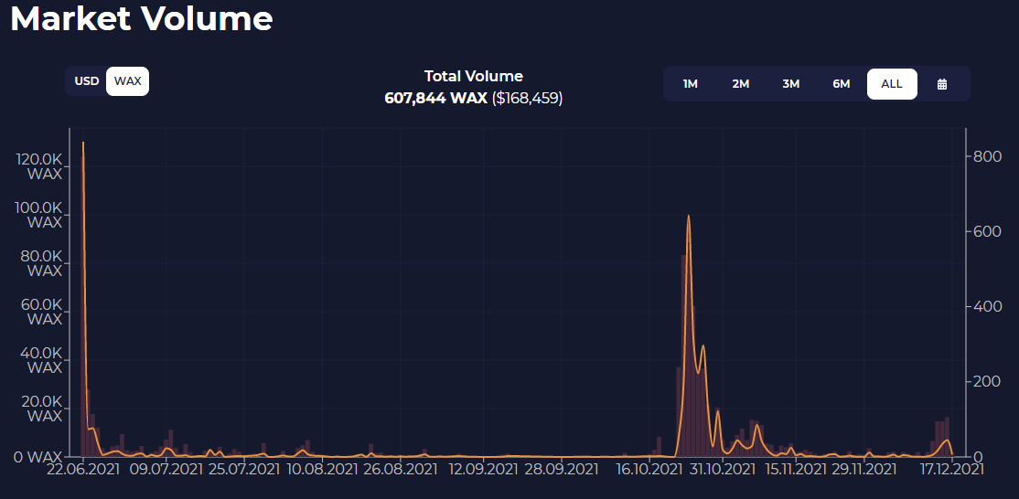Click the June 22 spike on the chart
The image size is (1019, 499).
(x=83, y=144)
